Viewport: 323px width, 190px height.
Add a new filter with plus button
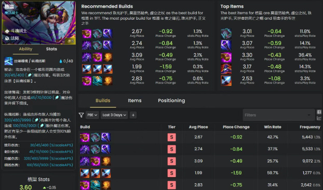tap(133, 115)
